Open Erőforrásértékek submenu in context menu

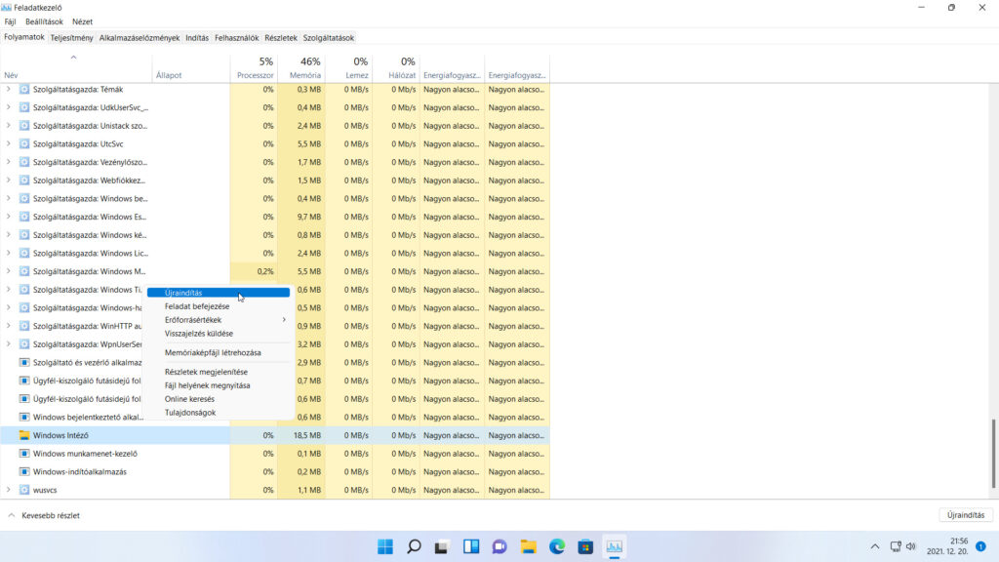coord(219,320)
